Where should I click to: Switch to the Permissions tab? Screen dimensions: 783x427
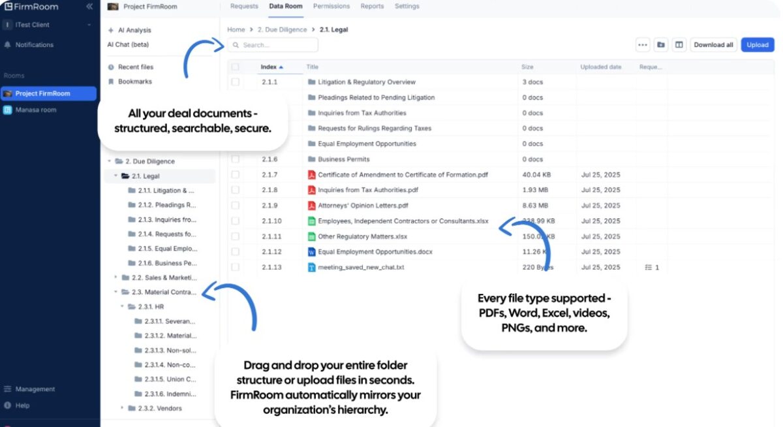[331, 7]
